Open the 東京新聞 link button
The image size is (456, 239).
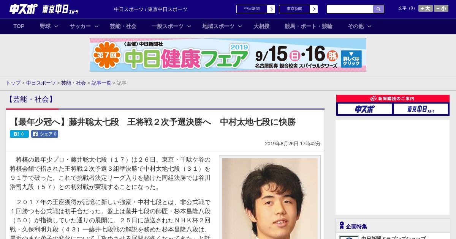click(294, 9)
